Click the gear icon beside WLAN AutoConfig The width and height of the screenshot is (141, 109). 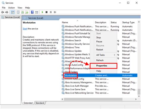[63, 65]
